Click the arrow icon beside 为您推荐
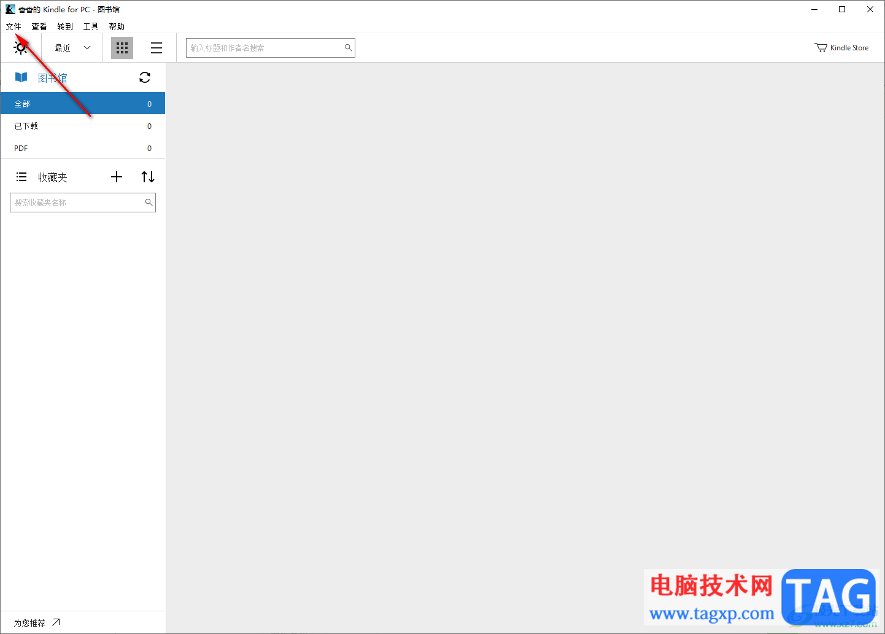The height and width of the screenshot is (634, 885). click(56, 622)
